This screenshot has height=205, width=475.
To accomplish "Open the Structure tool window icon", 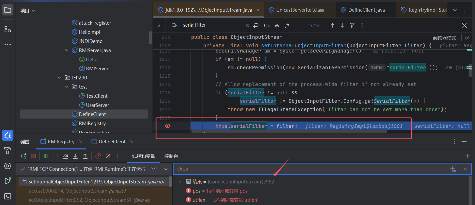I will click(x=8, y=29).
